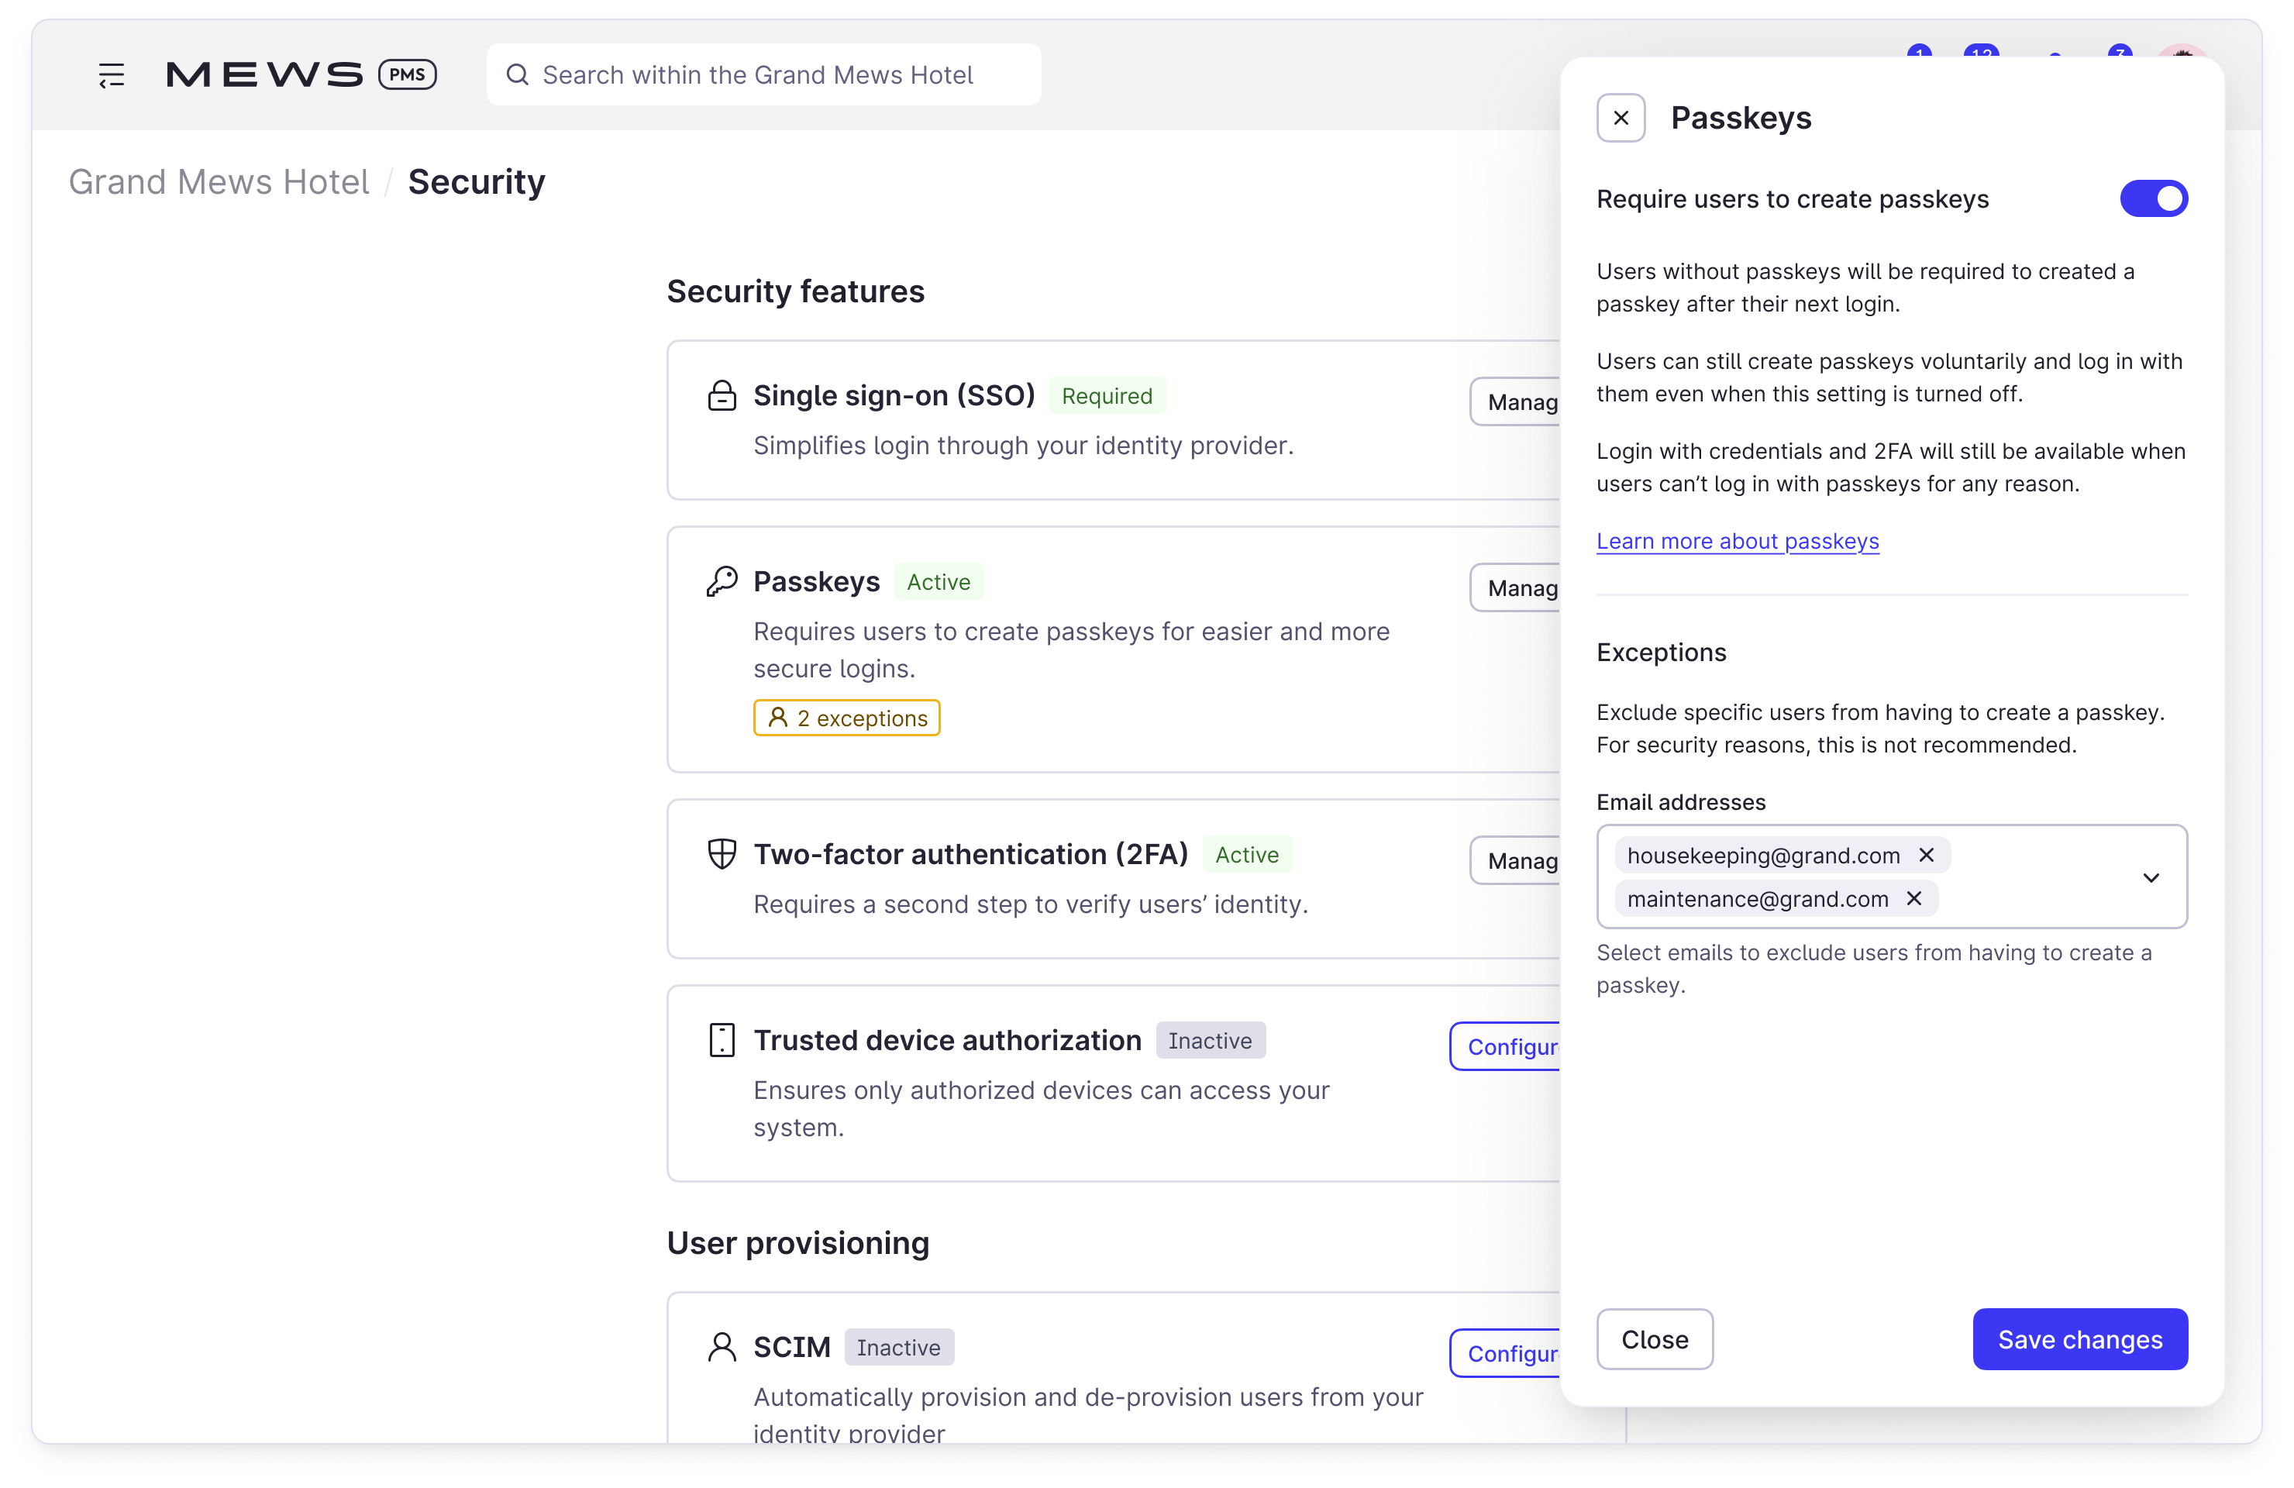Open Learn more about passkeys link
The height and width of the screenshot is (1488, 2294).
coord(1738,542)
